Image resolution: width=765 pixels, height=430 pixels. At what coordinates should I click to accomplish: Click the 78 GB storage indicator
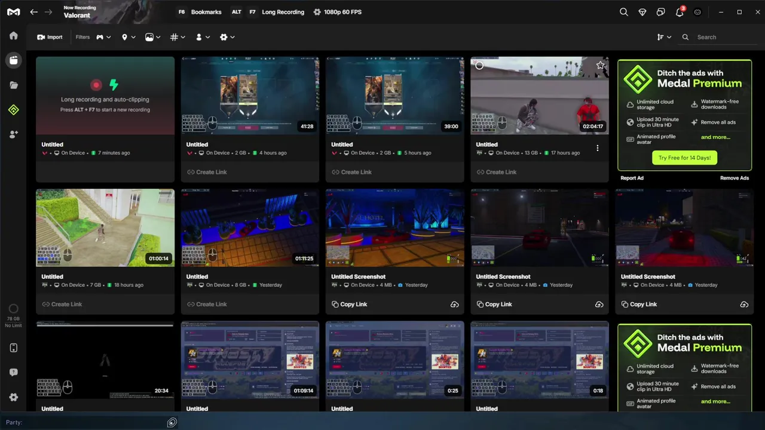point(13,316)
